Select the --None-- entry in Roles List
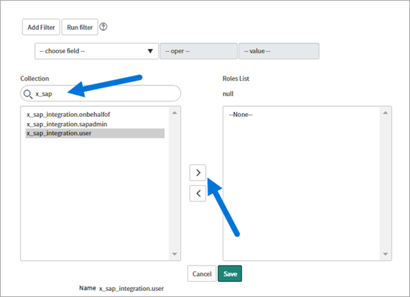The height and width of the screenshot is (297, 410). (x=241, y=115)
